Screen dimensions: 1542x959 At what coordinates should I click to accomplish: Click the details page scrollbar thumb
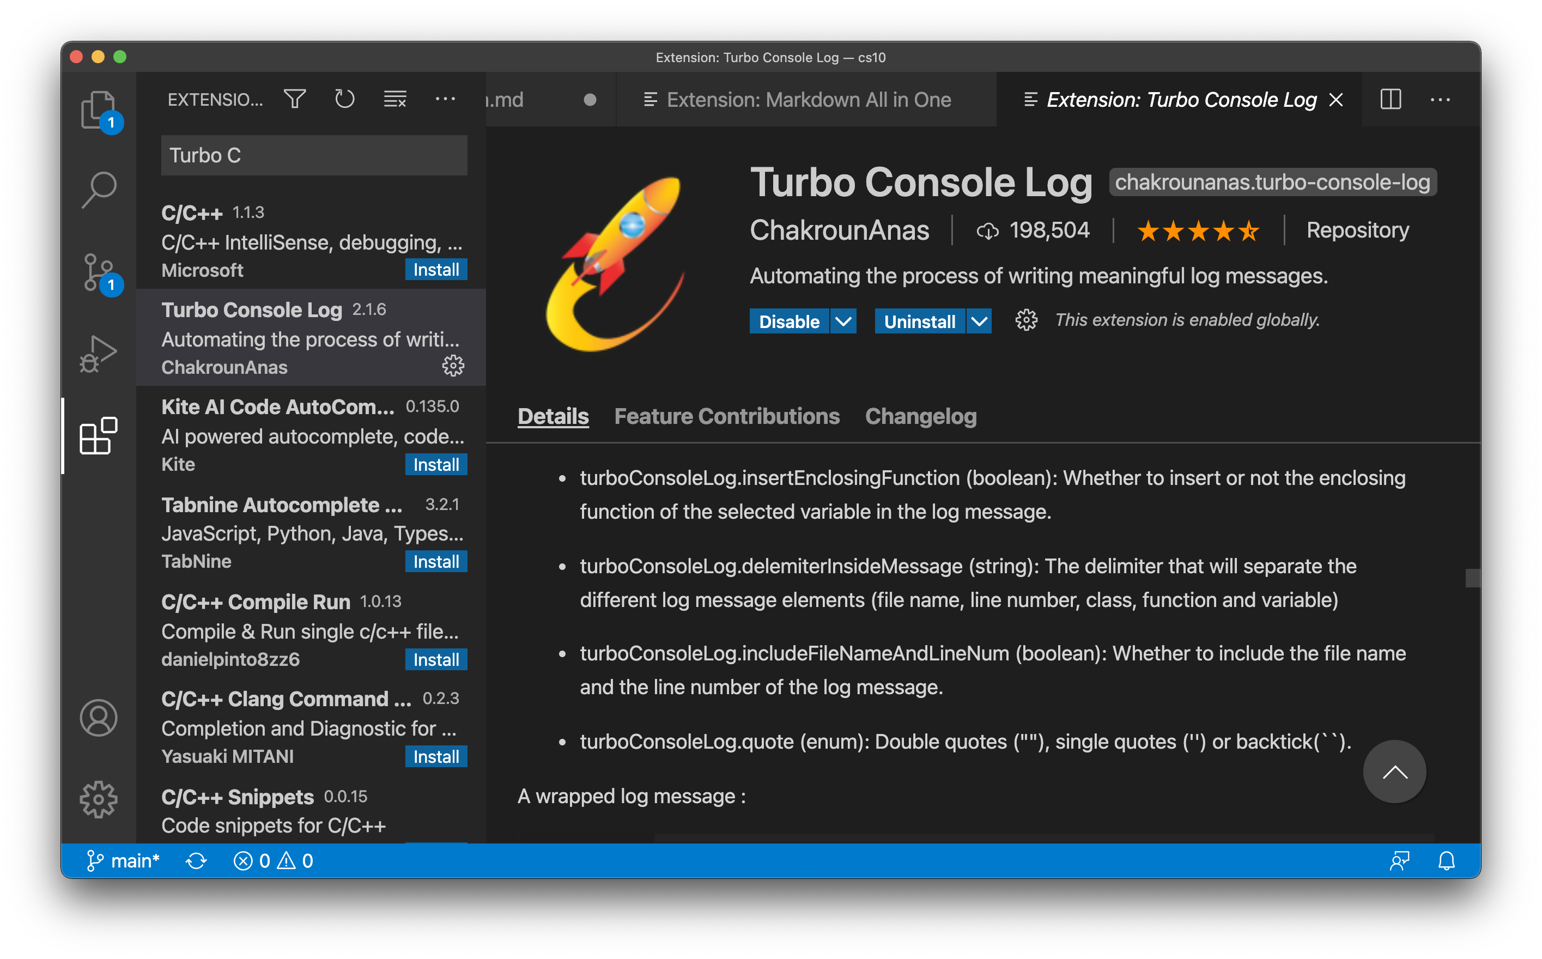pyautogui.click(x=1472, y=578)
